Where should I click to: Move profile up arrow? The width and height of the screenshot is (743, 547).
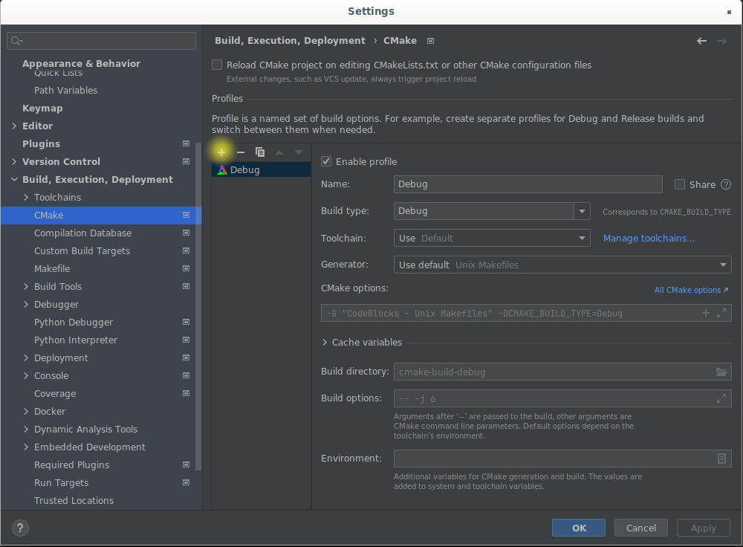point(279,152)
